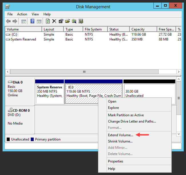Click the Disk Management title bar icon
The image size is (186, 175).
pyautogui.click(x=7, y=7)
